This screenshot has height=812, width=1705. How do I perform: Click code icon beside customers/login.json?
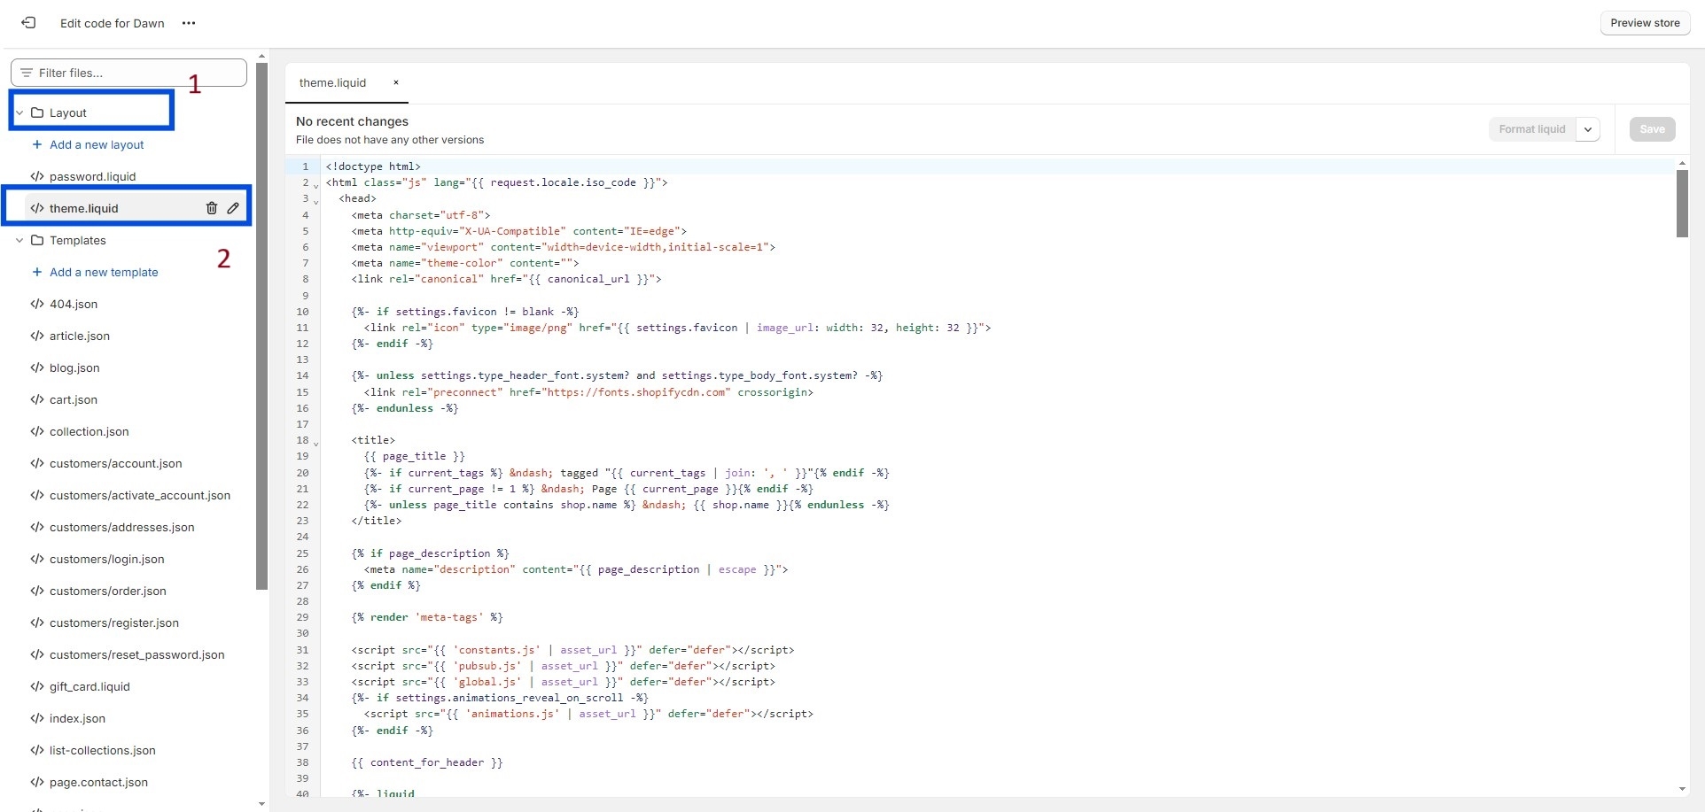tap(37, 559)
